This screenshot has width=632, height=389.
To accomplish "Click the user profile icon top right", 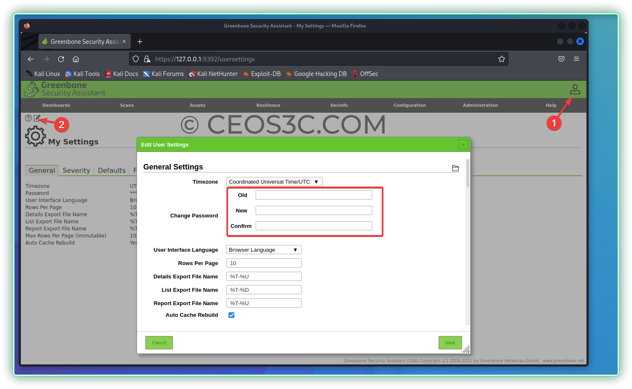I will 575,89.
